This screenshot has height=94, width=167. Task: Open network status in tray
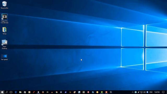click(x=141, y=92)
